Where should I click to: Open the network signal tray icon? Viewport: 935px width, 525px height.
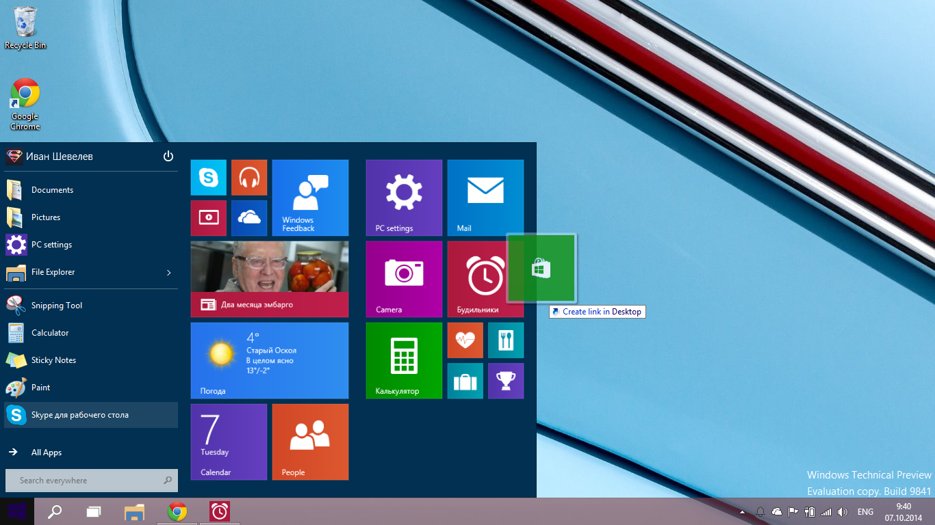(826, 512)
